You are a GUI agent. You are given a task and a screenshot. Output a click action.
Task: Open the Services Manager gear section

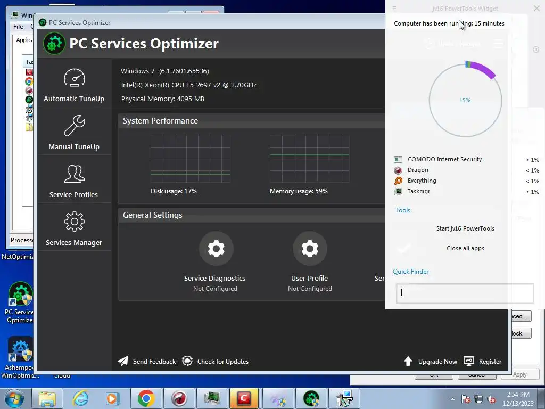click(x=74, y=228)
